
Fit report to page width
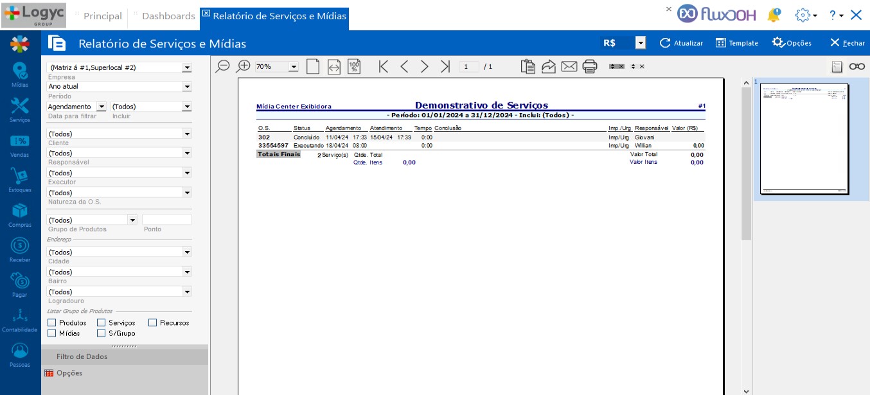(x=333, y=67)
